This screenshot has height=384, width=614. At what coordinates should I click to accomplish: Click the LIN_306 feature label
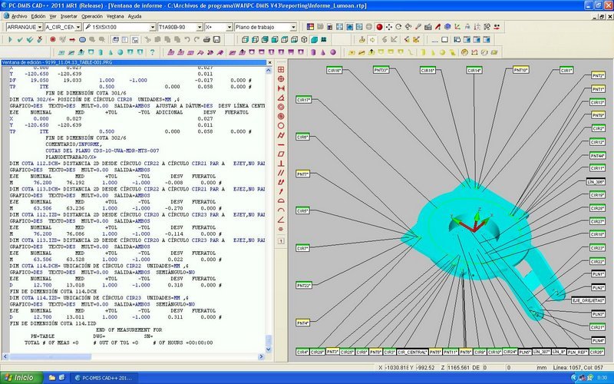point(596,182)
